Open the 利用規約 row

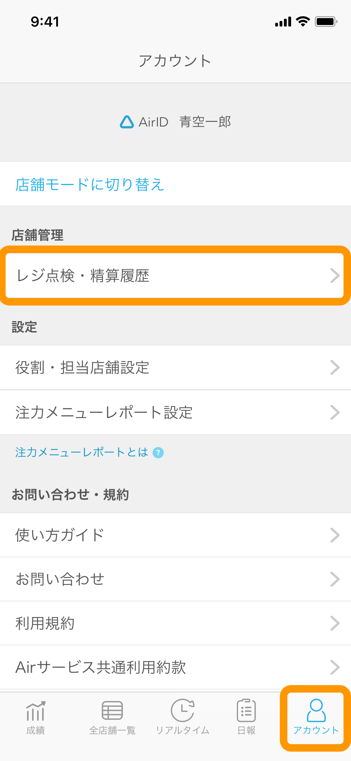pyautogui.click(x=175, y=623)
